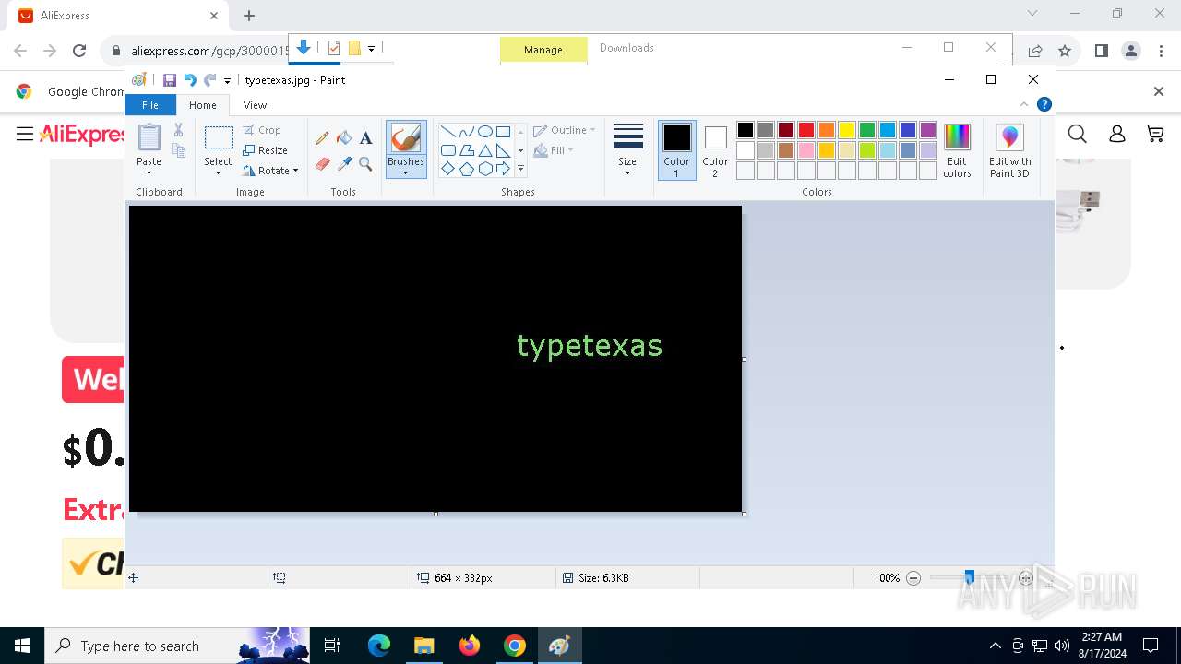Choose the Rounded rectangle shape

click(x=447, y=150)
